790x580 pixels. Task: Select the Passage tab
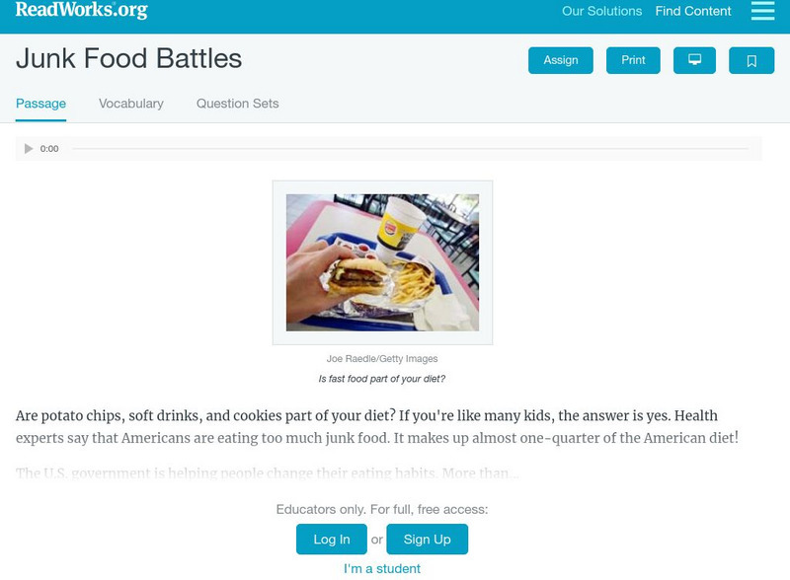pyautogui.click(x=40, y=104)
